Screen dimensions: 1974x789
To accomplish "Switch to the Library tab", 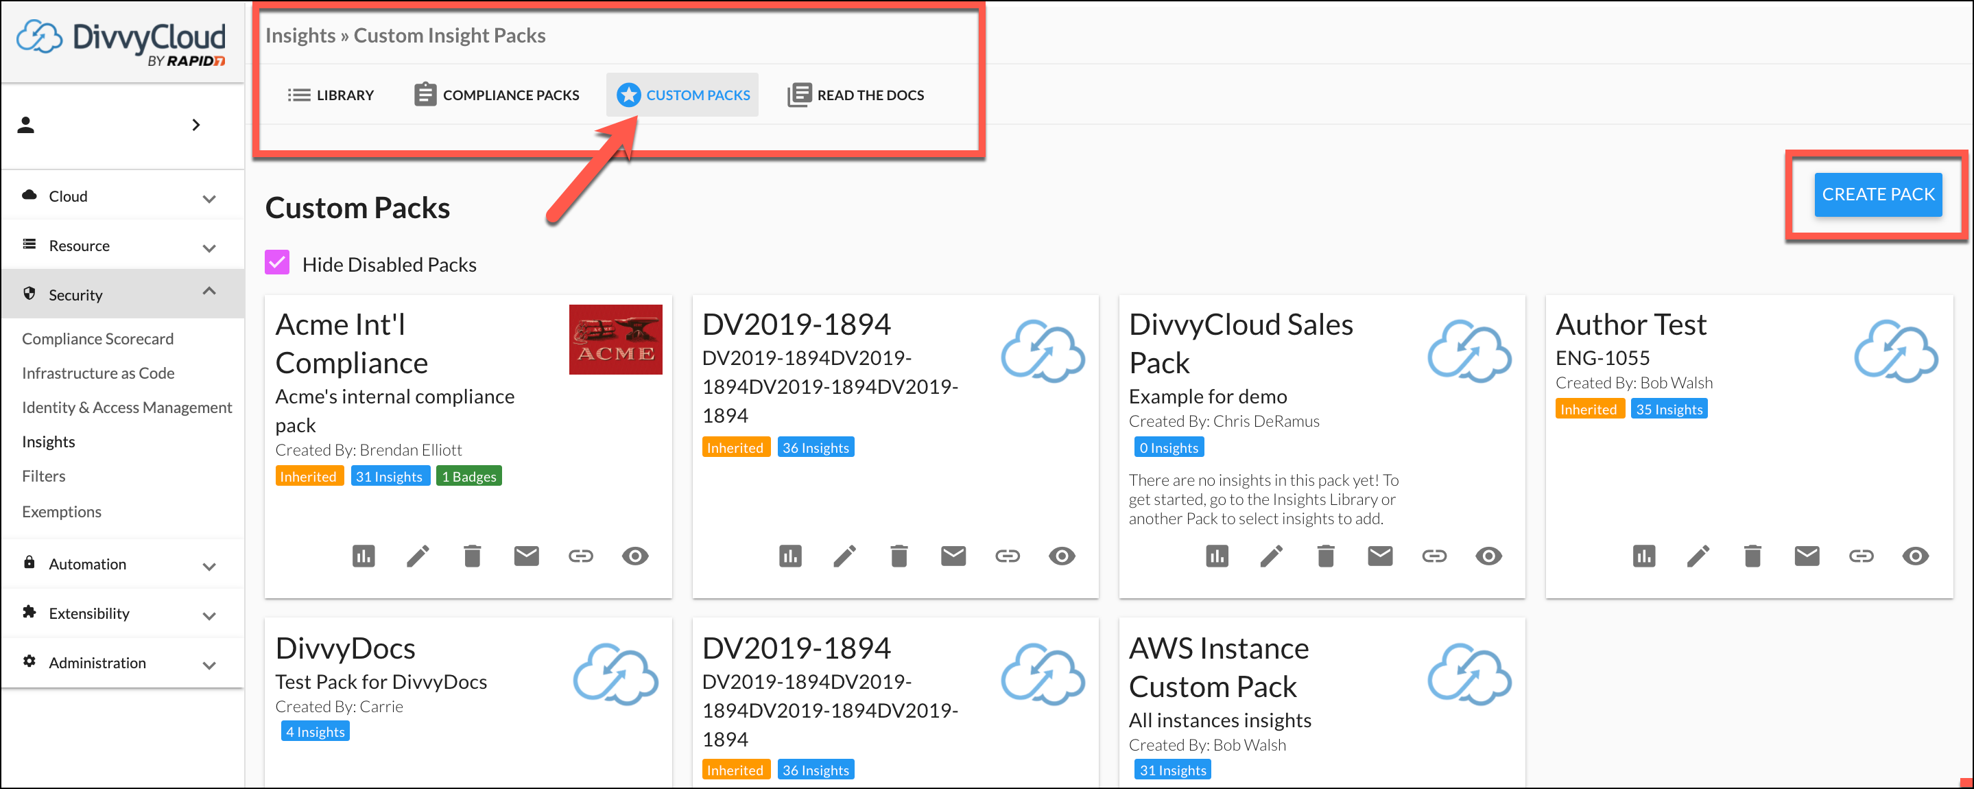I will point(331,95).
